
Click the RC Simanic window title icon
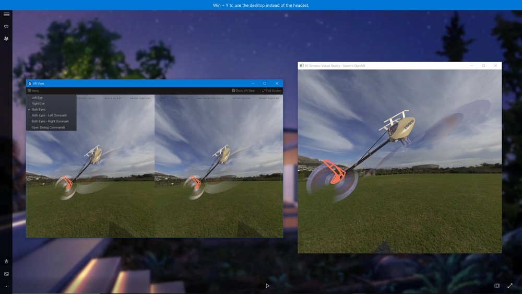(x=302, y=66)
